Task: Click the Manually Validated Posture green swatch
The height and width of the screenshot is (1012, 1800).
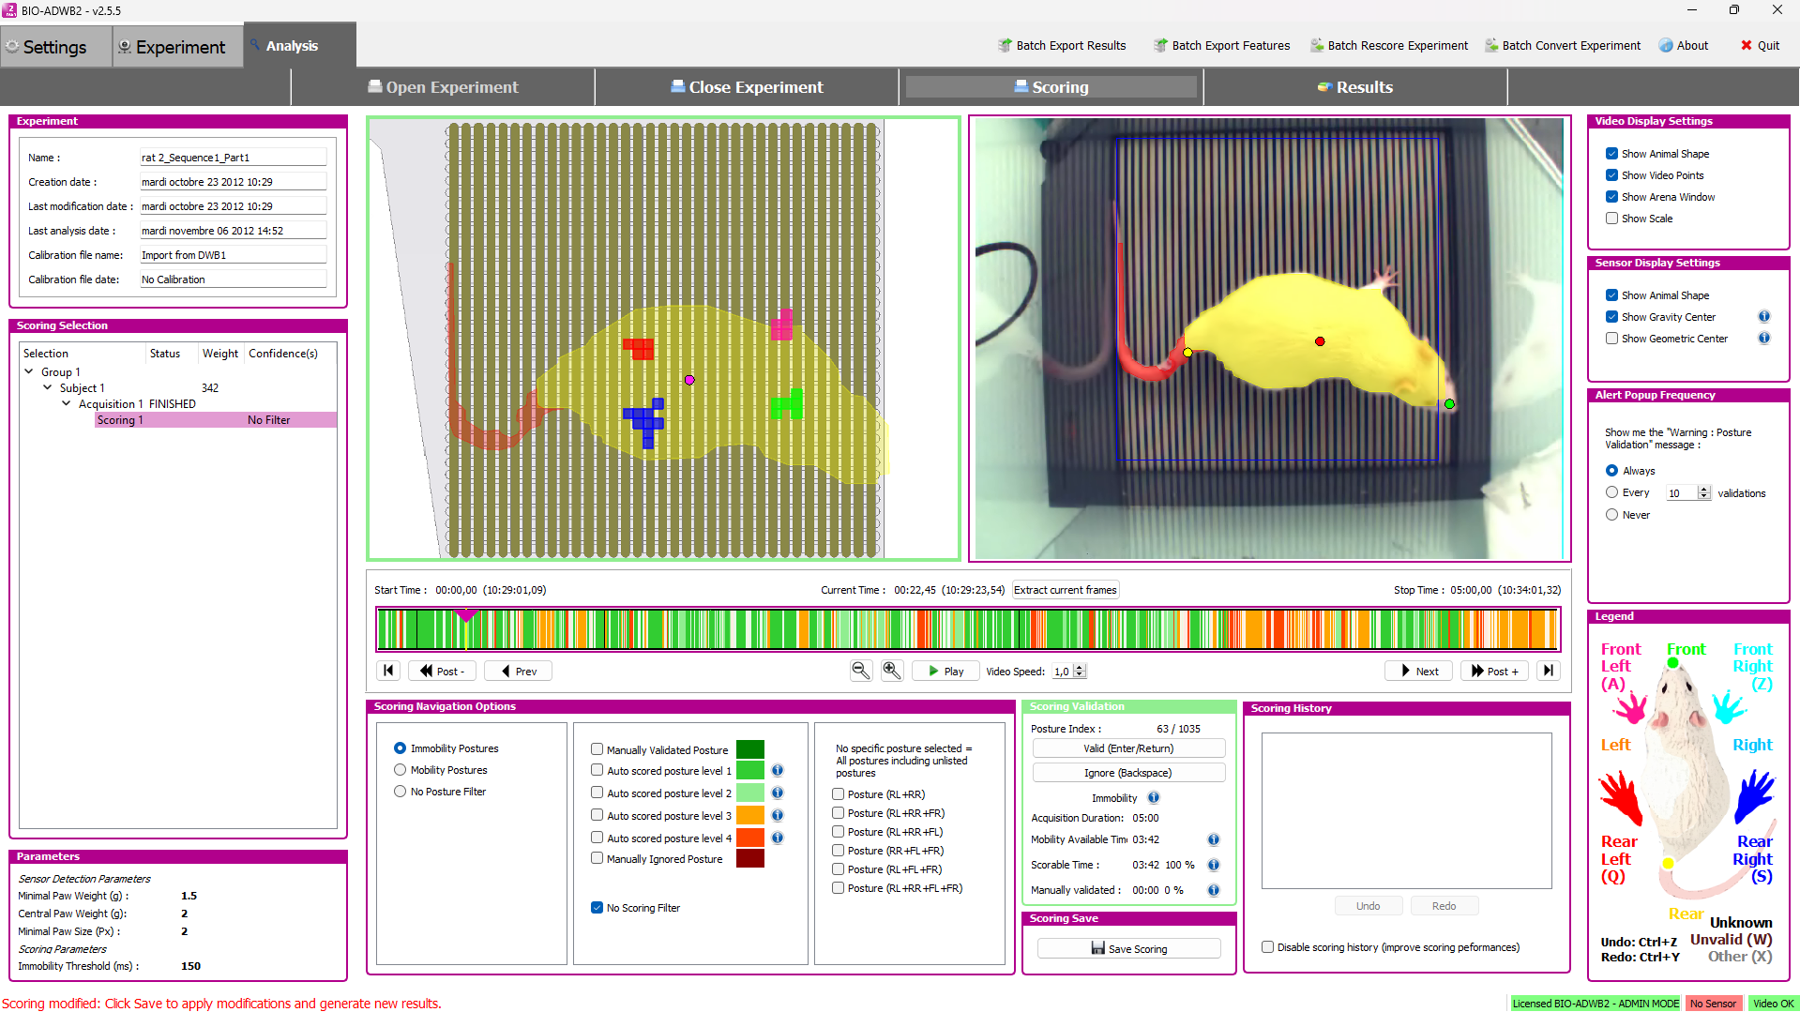Action: (749, 749)
